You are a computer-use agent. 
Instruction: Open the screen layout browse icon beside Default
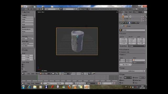tap(43, 9)
